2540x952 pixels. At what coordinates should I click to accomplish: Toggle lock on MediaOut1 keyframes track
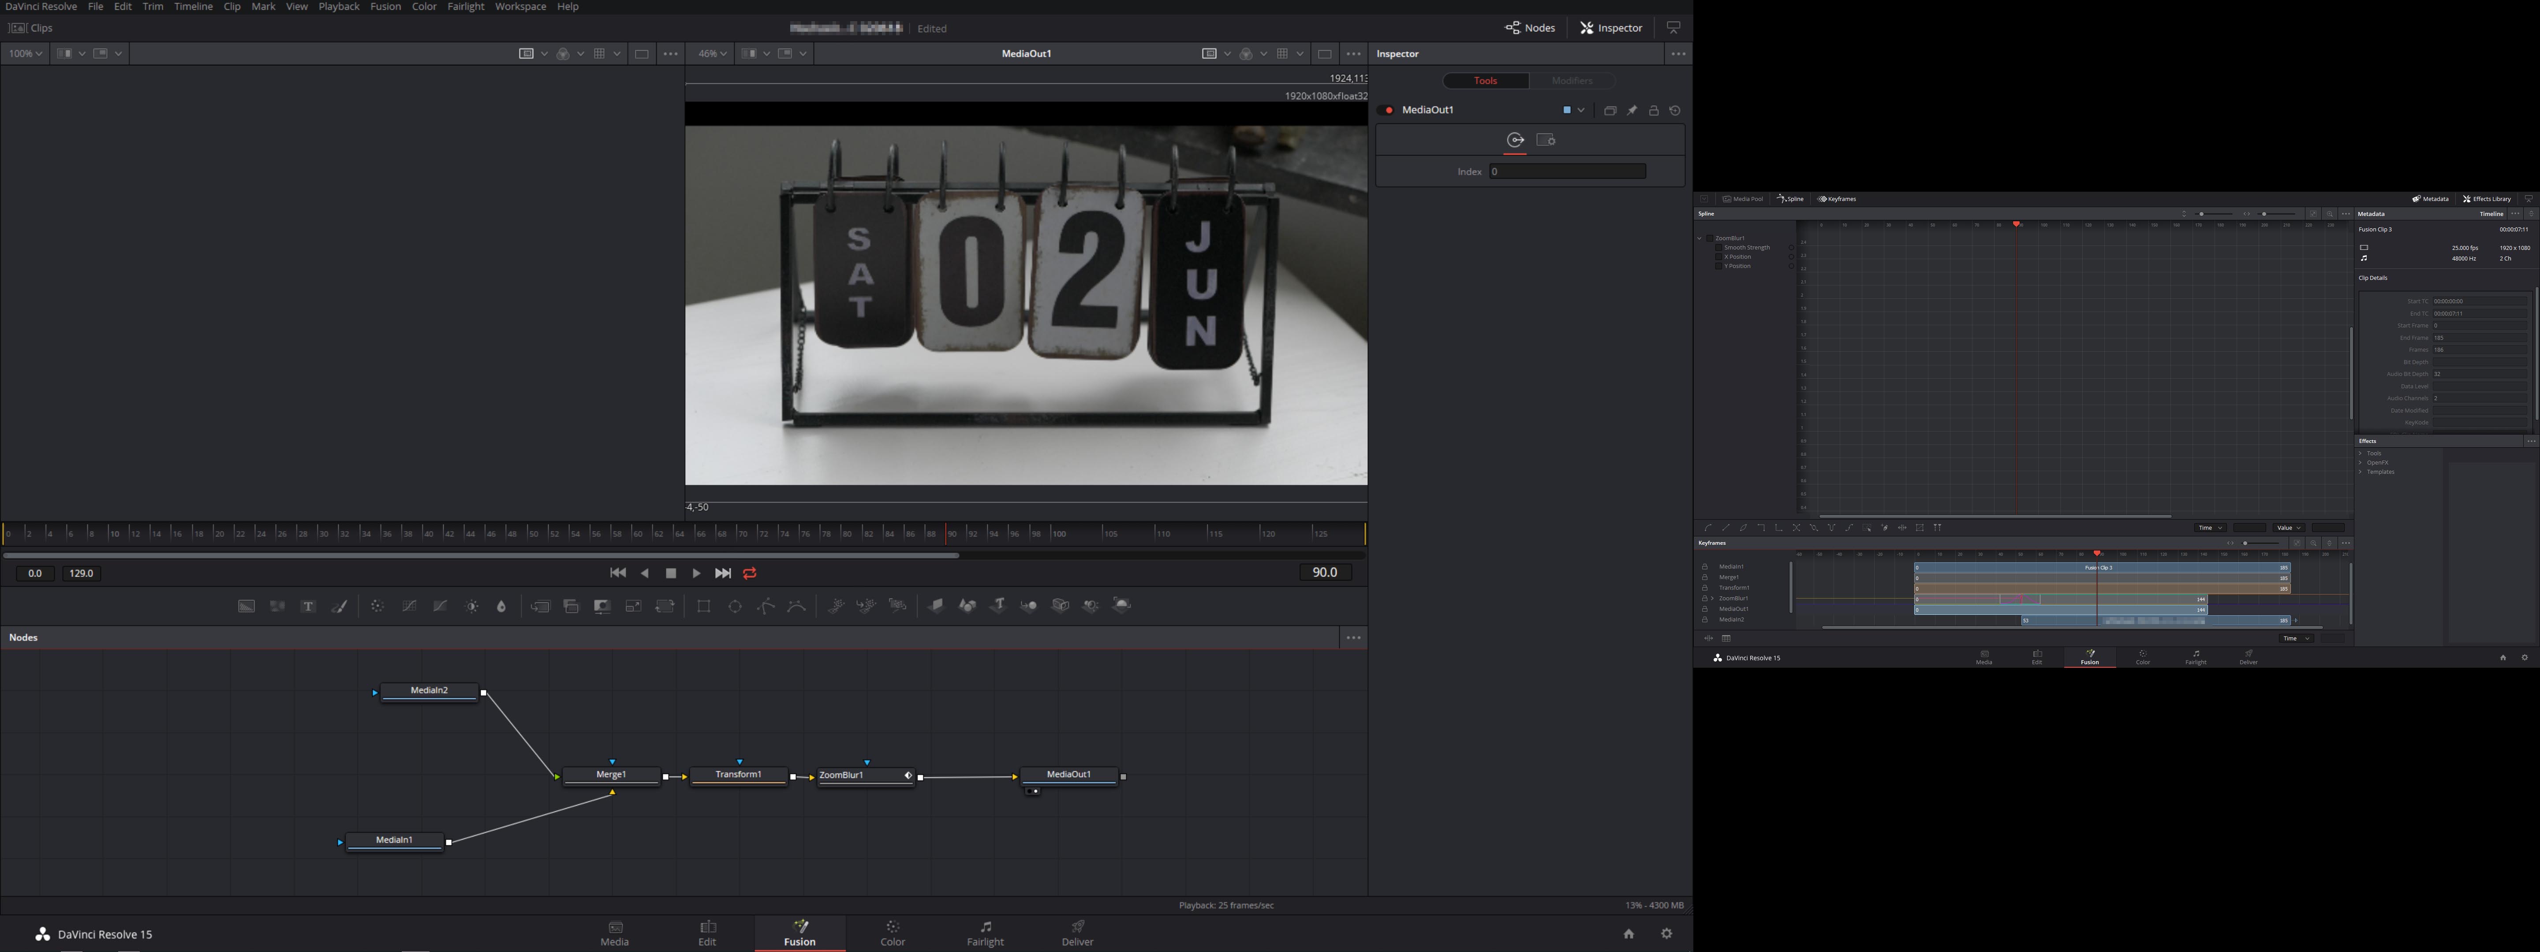(x=1705, y=609)
